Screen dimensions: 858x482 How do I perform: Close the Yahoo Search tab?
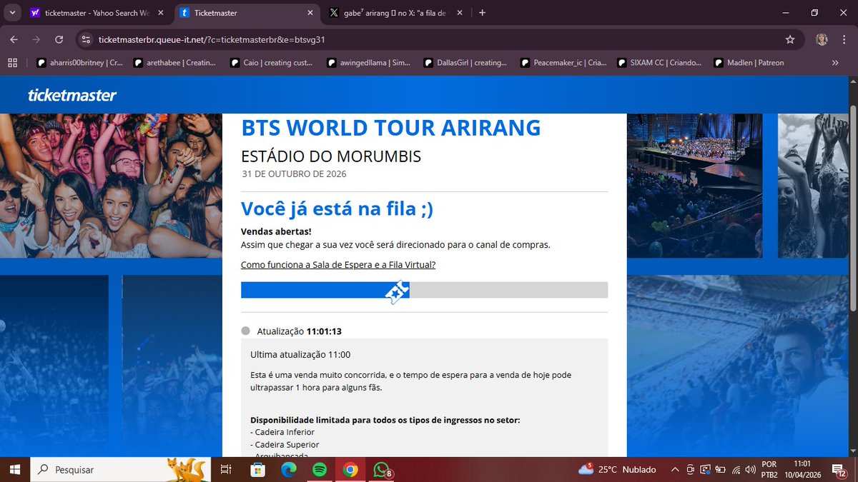point(160,13)
